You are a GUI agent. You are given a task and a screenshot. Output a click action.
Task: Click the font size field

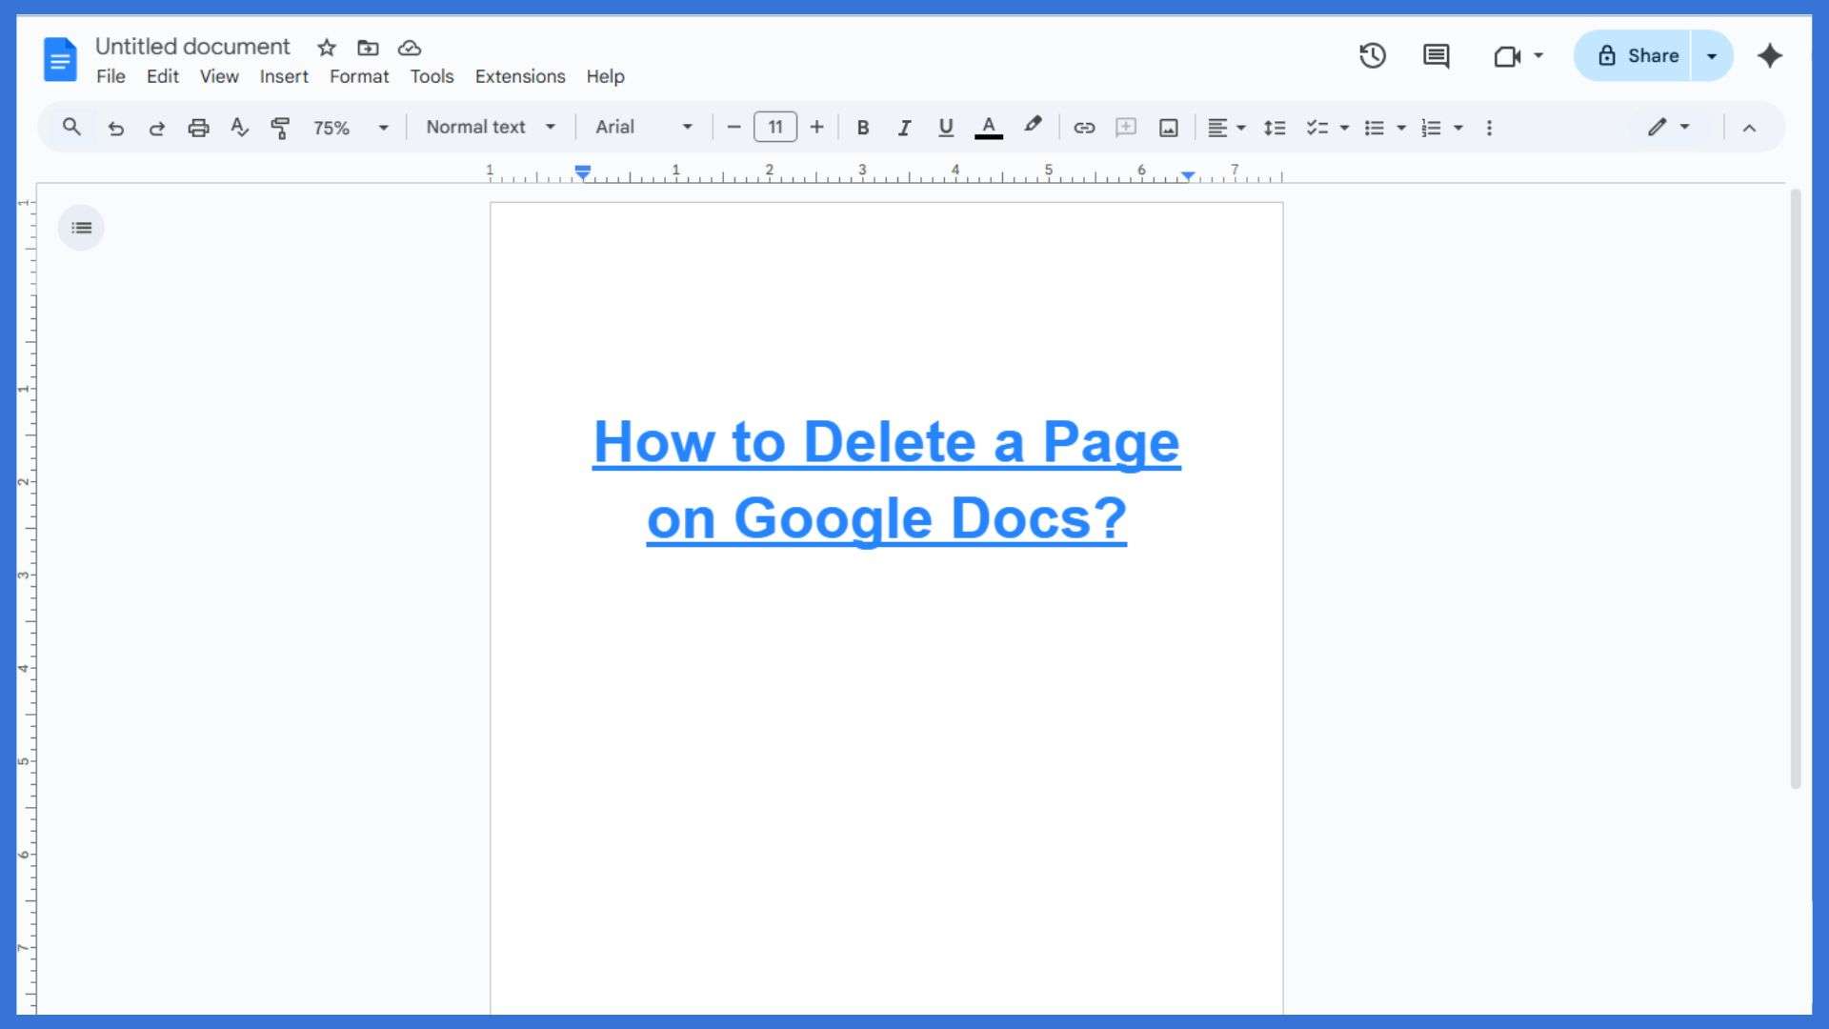[x=775, y=128]
